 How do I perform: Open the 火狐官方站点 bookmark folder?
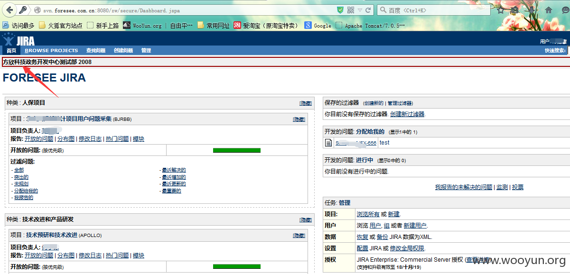tap(60, 26)
